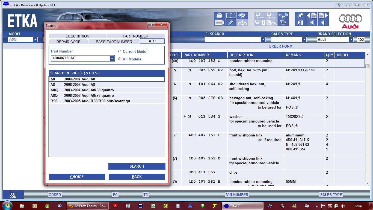Open Word from the taskbar
Viewport: 373px width, 210px height.
point(141,206)
